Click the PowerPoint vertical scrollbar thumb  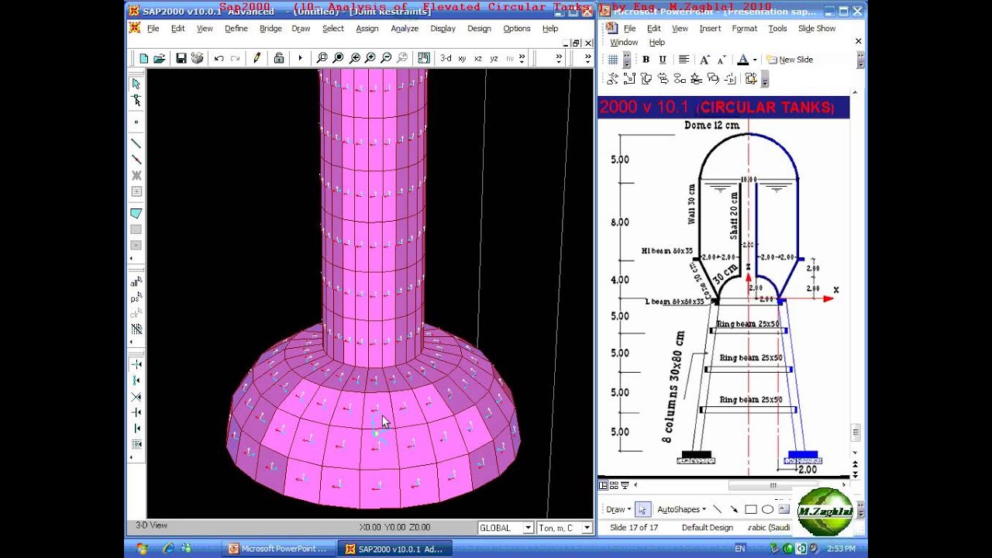tap(856, 432)
